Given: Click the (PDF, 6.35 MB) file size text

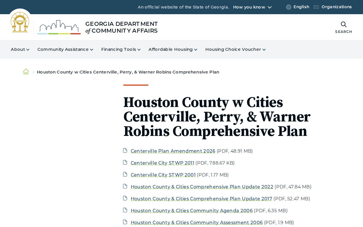Looking at the screenshot, I should pyautogui.click(x=271, y=211).
